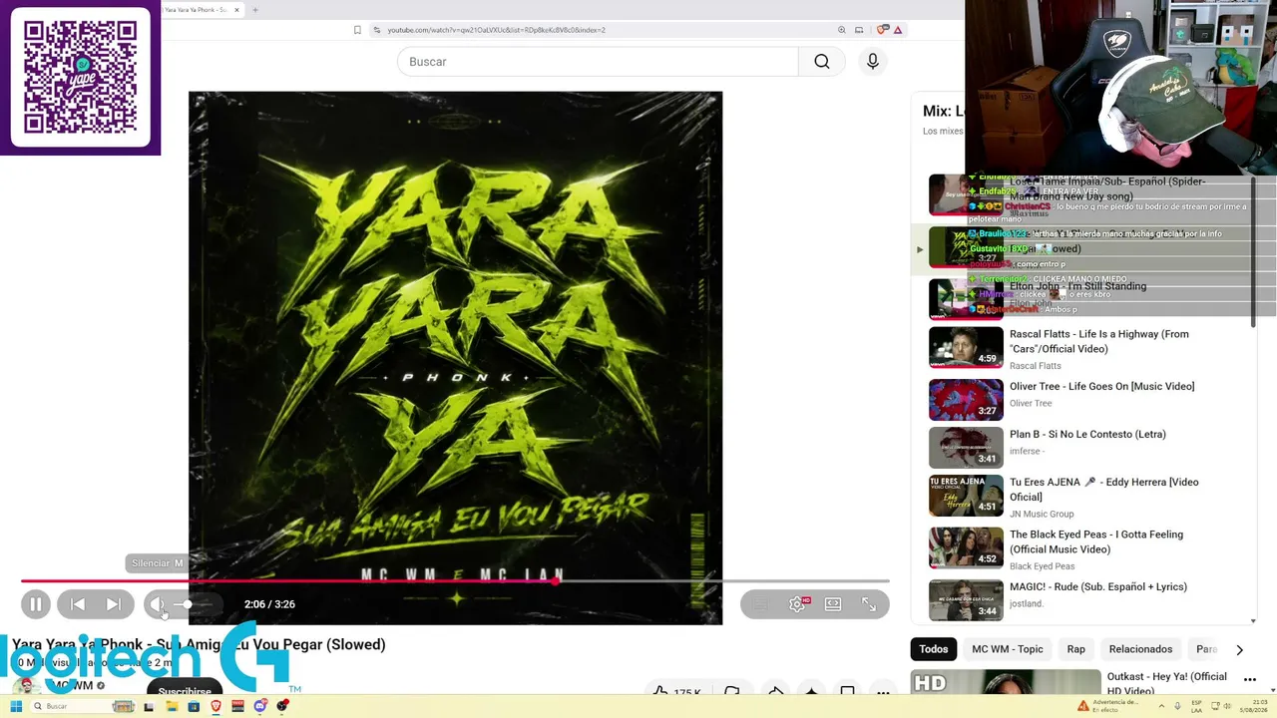The height and width of the screenshot is (718, 1277).
Task: Select the Todos filter chip
Action: point(934,649)
